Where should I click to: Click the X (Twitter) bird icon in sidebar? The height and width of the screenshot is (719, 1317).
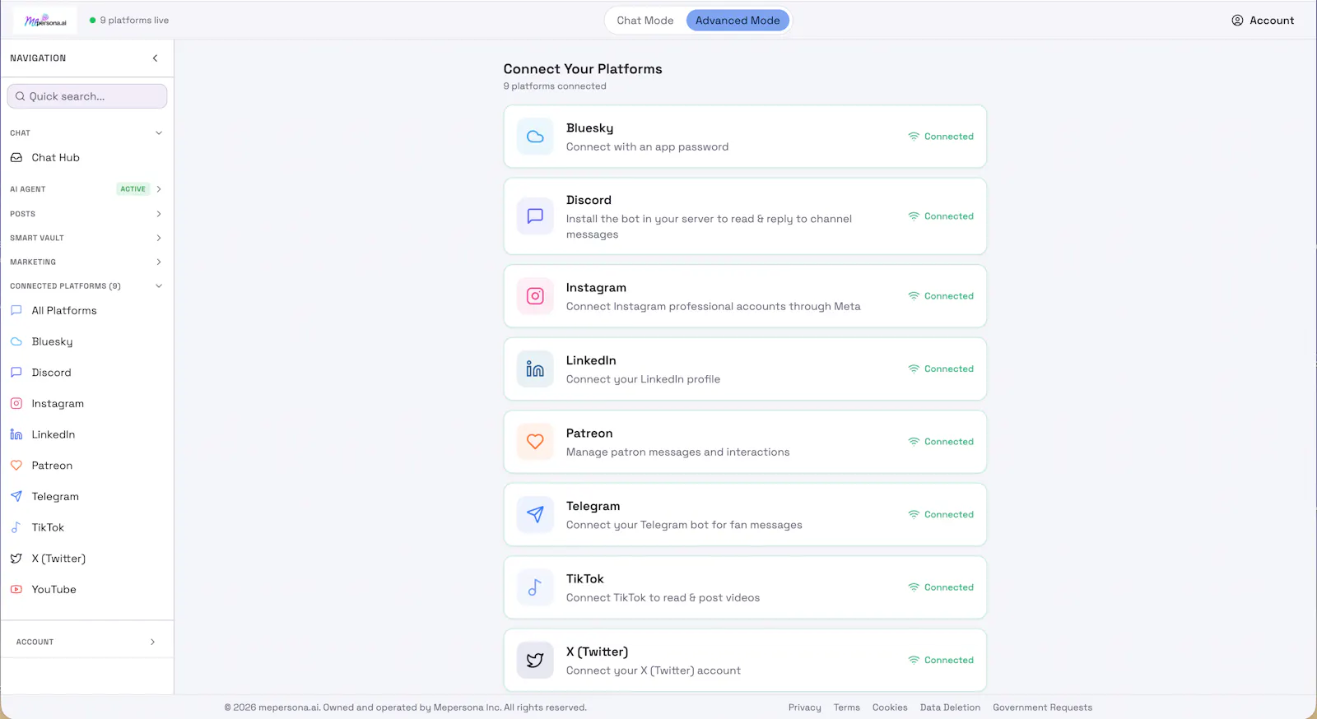[16, 559]
